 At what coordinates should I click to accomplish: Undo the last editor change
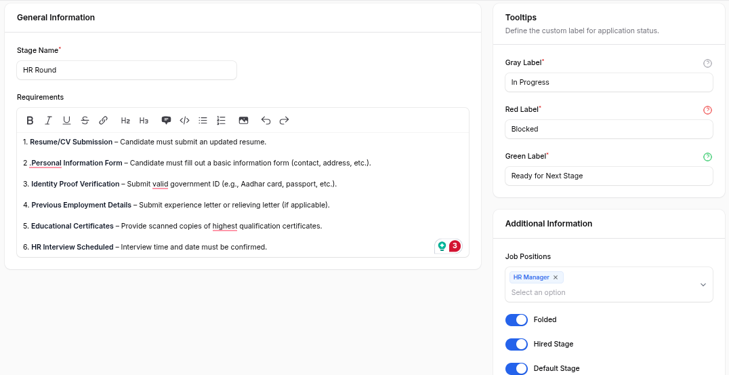(266, 121)
